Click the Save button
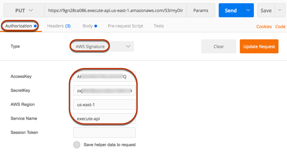The width and height of the screenshot is (287, 155). coord(266,10)
